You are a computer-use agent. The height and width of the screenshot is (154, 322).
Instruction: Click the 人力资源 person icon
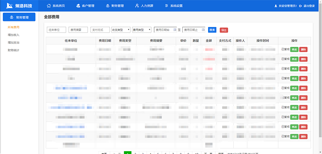coord(137,6)
